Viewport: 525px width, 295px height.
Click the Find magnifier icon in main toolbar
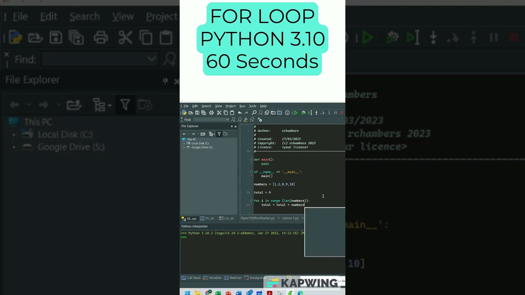[x=254, y=113]
